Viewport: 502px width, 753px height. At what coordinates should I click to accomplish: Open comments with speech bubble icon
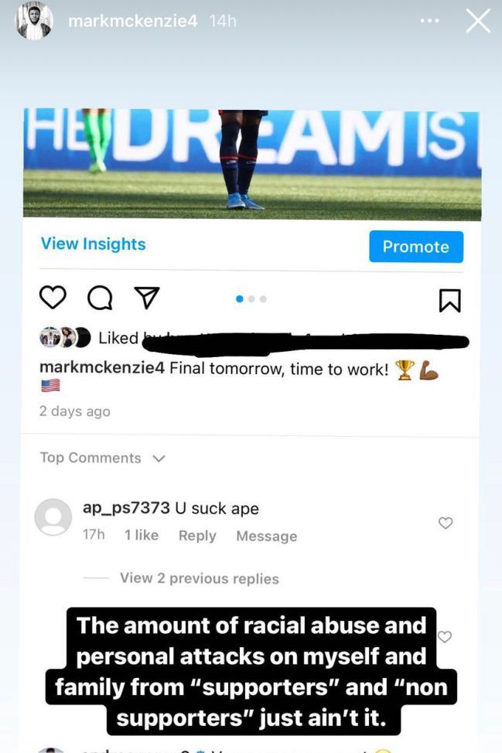[x=100, y=298]
